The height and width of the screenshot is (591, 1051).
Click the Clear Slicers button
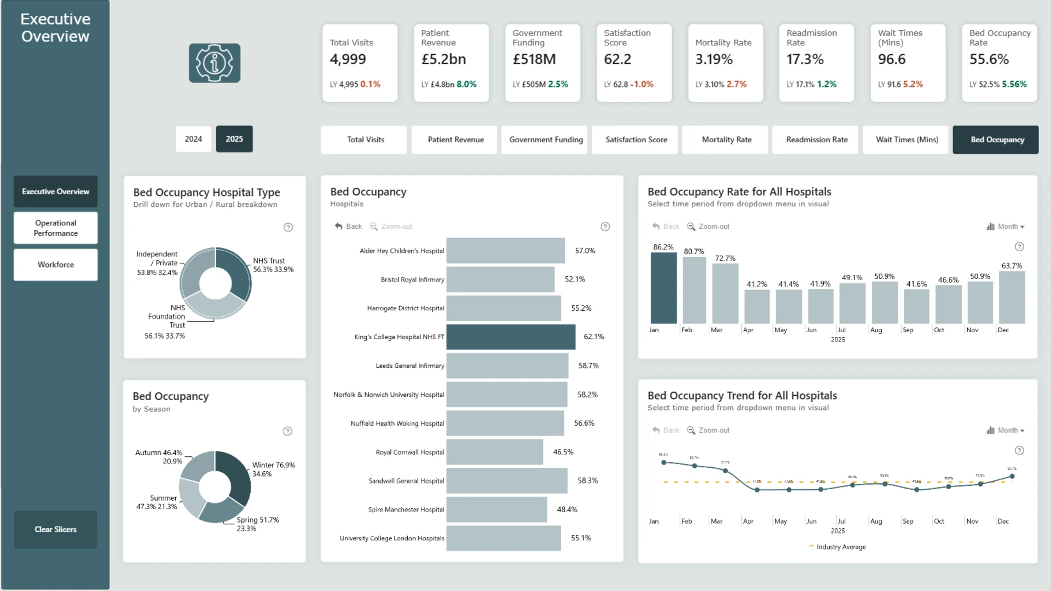coord(55,530)
